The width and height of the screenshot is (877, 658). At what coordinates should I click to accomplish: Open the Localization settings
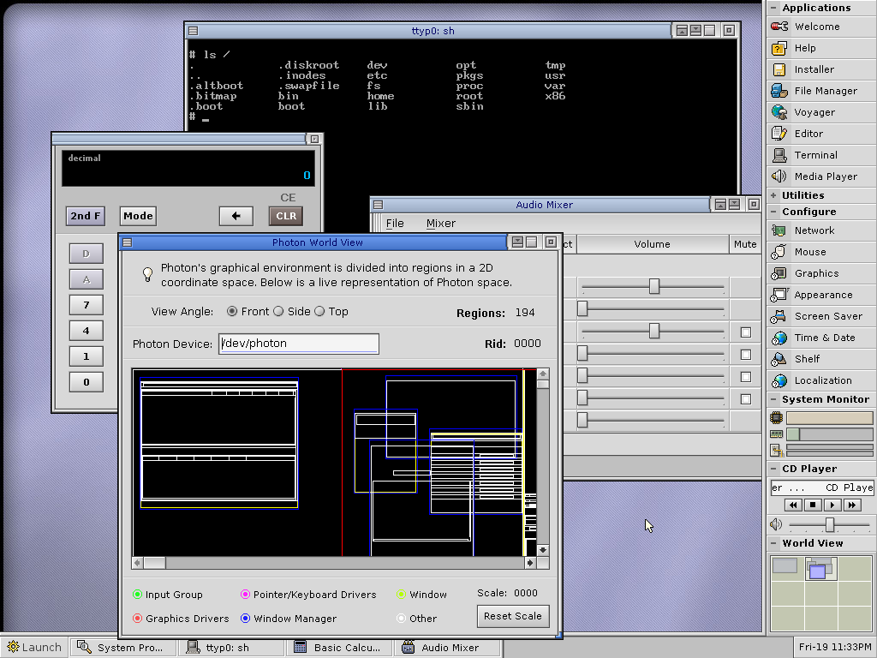click(822, 380)
